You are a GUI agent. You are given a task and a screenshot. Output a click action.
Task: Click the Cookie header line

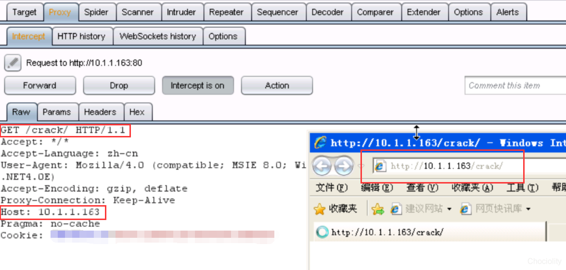click(138, 235)
